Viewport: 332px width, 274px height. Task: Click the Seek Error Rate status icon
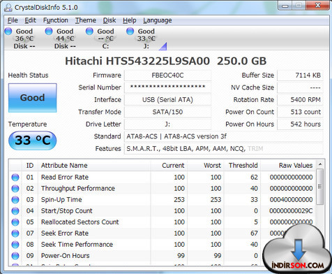point(15,233)
